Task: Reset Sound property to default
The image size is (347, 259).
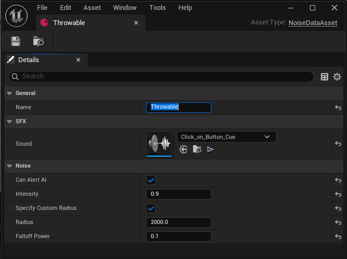Action: click(x=338, y=144)
